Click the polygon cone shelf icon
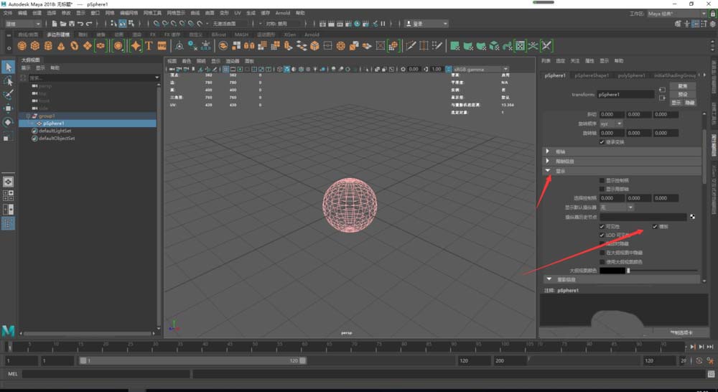This screenshot has height=392, width=718. [62, 45]
